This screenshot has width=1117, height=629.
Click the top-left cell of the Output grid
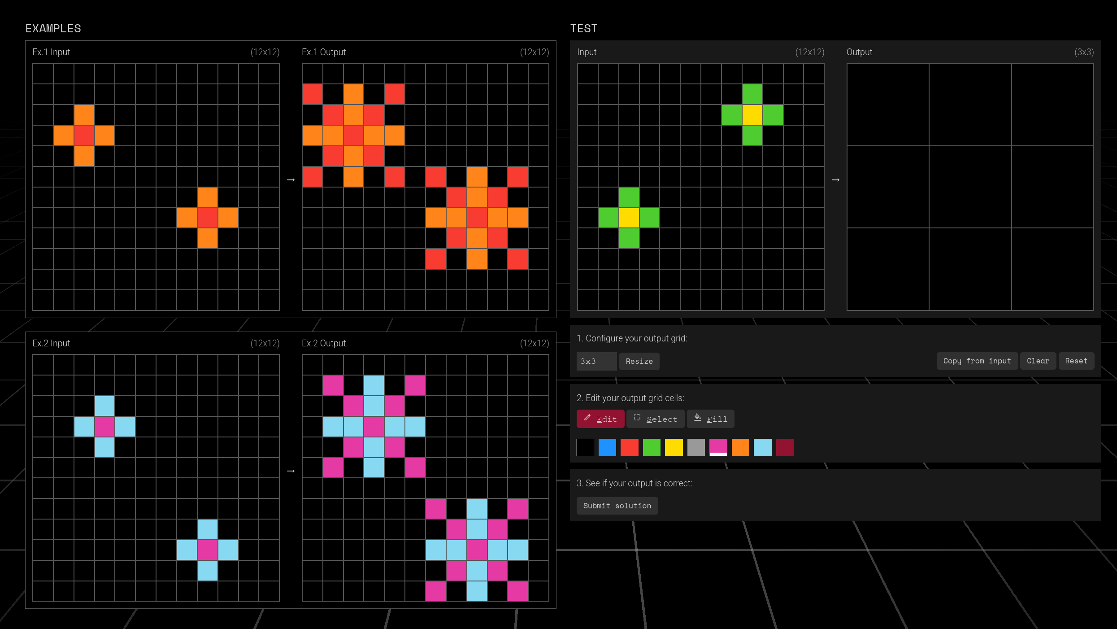tap(888, 106)
